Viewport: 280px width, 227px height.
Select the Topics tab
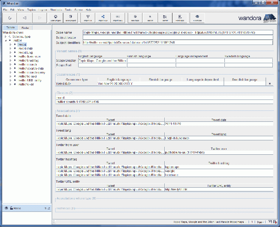(x=10, y=28)
